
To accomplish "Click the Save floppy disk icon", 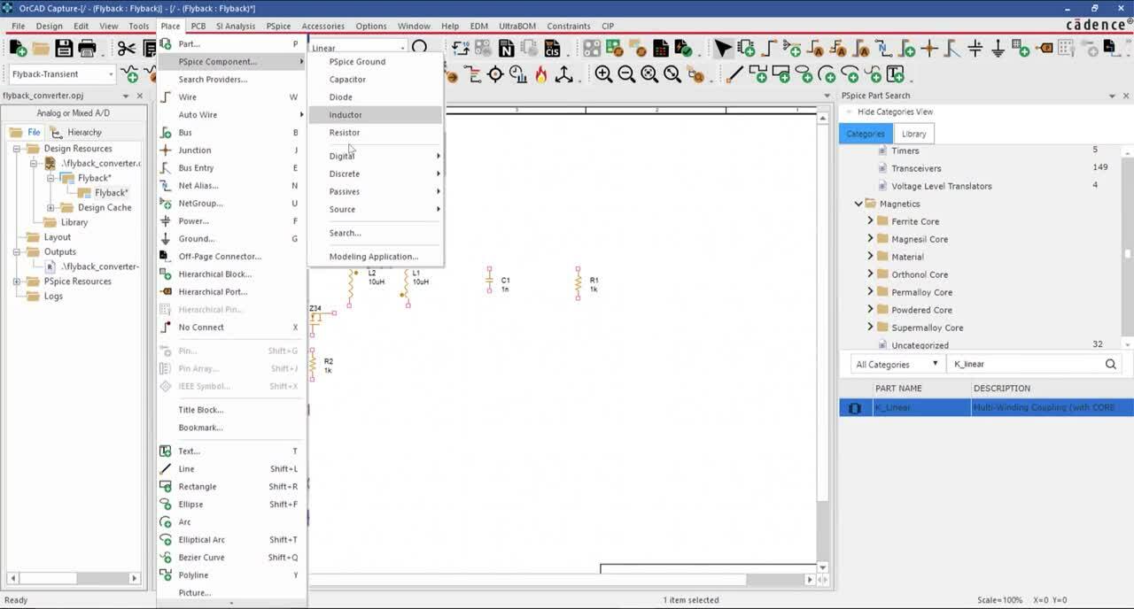I will [64, 48].
